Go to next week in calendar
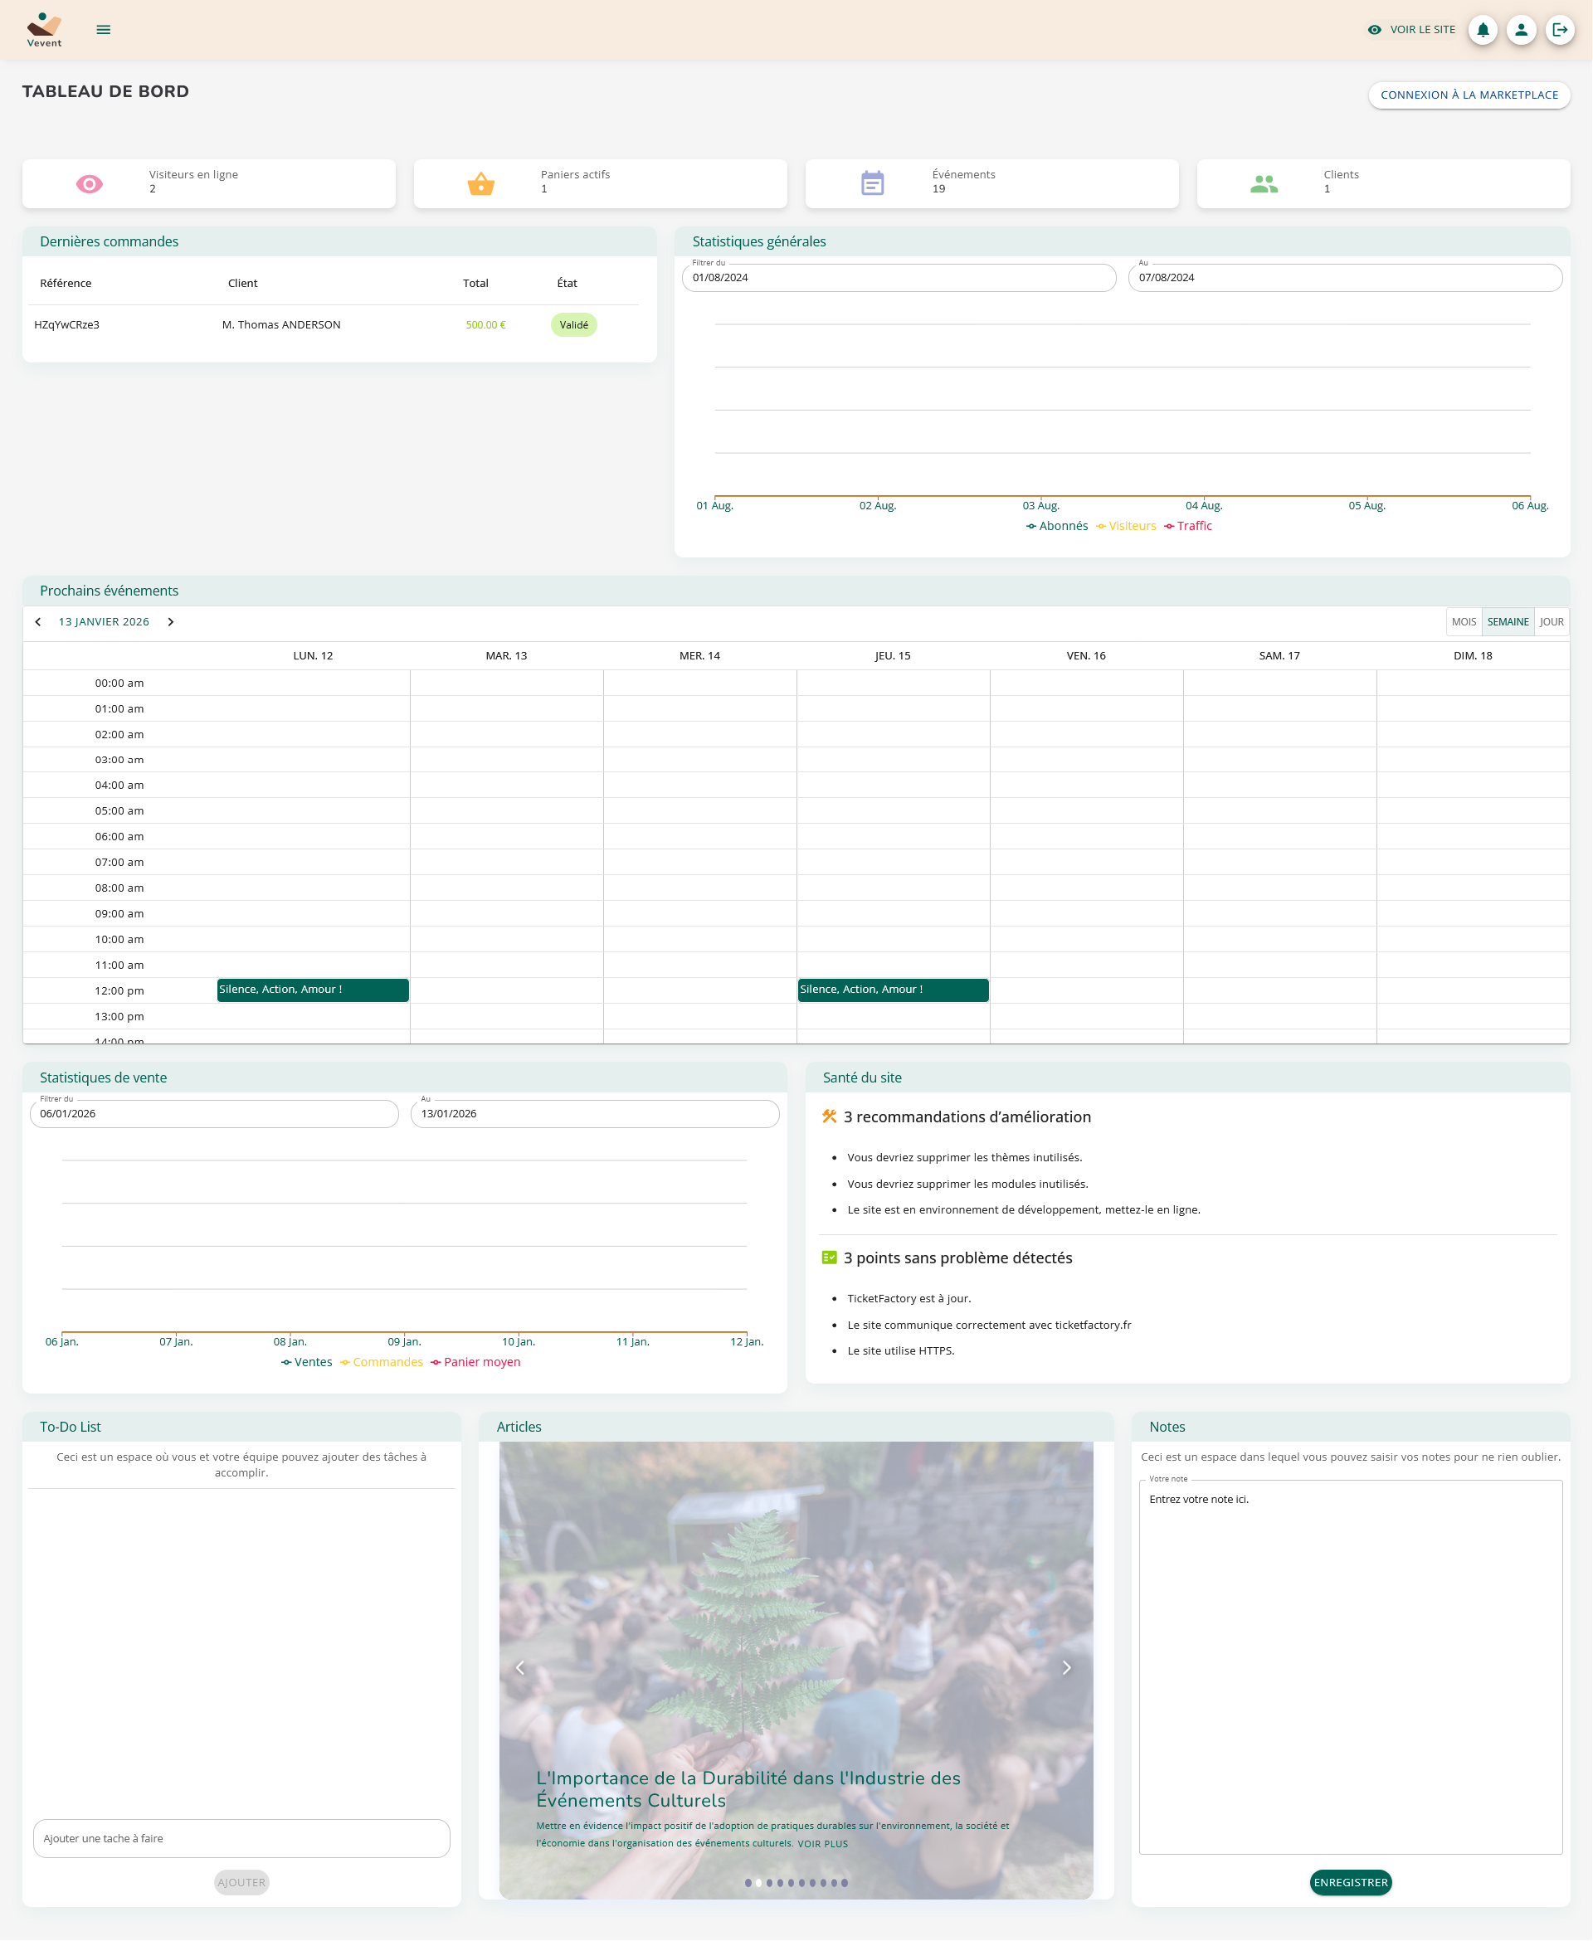 pos(171,622)
